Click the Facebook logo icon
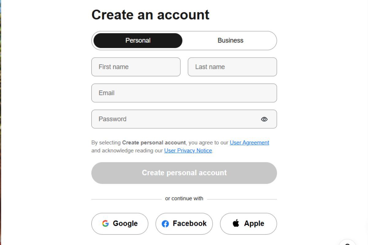 coord(165,224)
